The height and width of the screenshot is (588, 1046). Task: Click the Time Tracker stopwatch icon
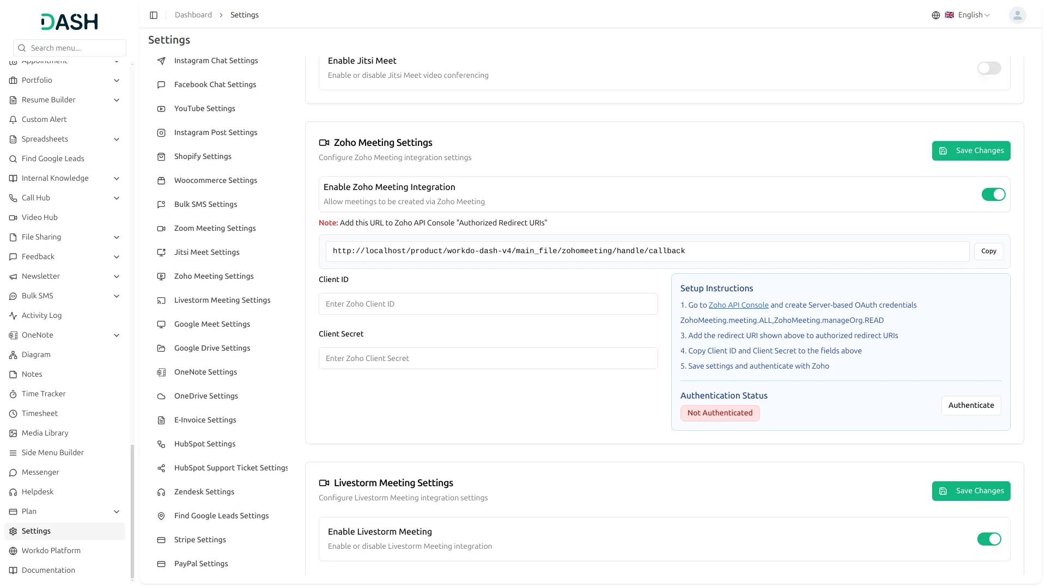13,394
